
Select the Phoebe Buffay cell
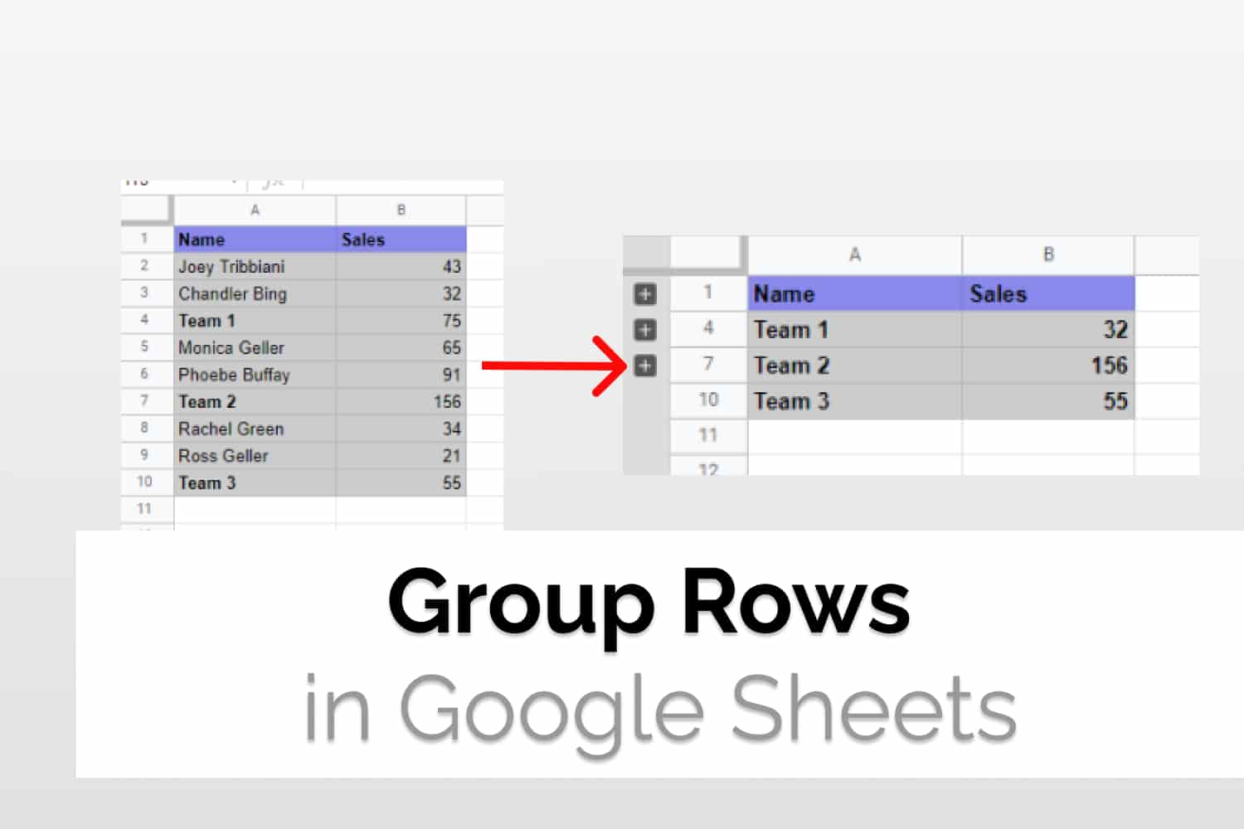tap(255, 375)
